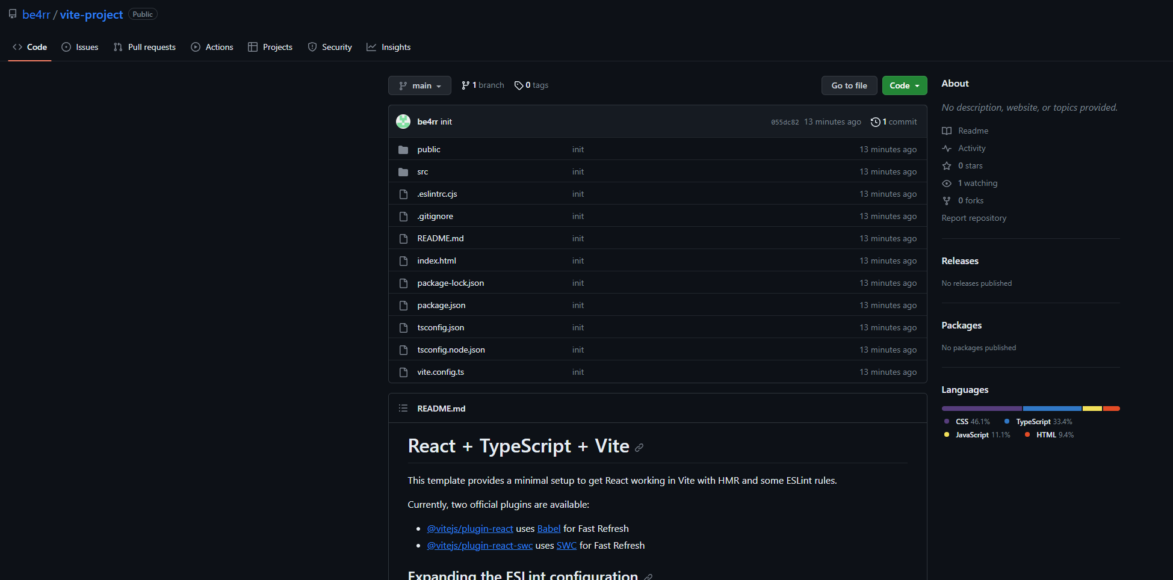
Task: Expand the green Code dropdown button
Action: pyautogui.click(x=905, y=85)
